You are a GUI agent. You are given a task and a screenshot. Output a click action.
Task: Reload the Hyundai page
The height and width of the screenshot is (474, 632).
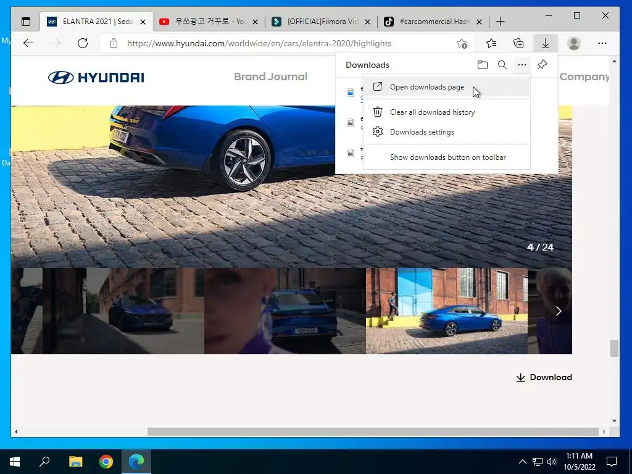[x=83, y=43]
